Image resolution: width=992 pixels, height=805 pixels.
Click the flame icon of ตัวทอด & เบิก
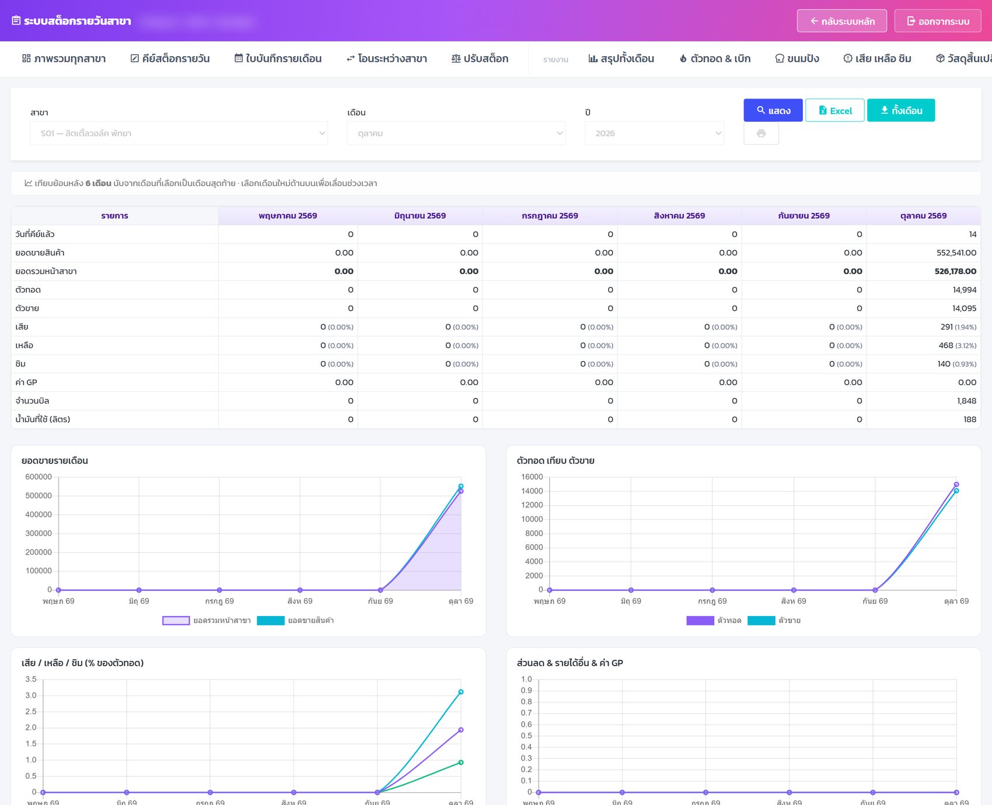pyautogui.click(x=683, y=58)
